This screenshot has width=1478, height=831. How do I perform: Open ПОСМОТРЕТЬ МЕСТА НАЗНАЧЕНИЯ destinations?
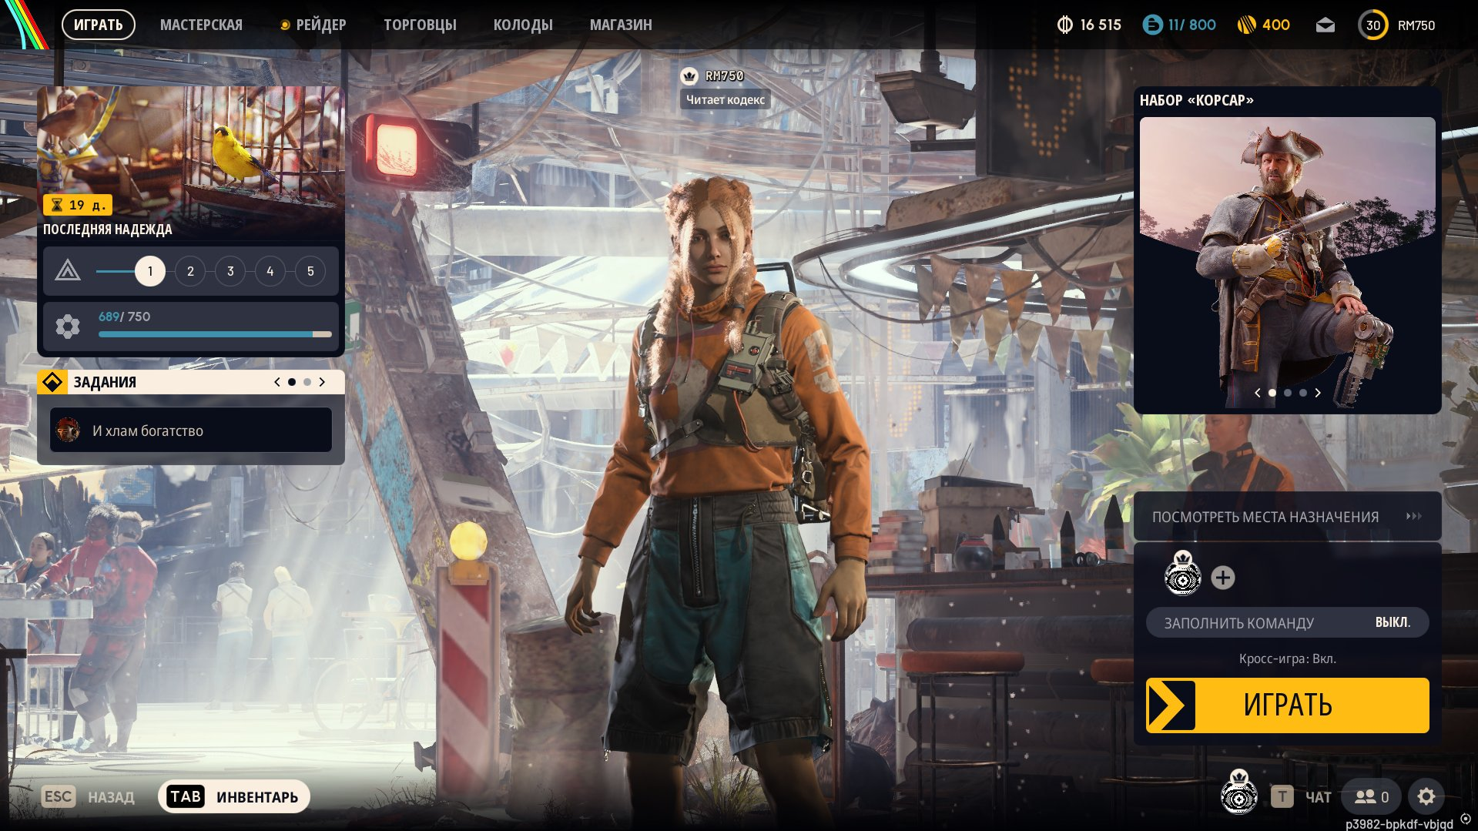tap(1287, 516)
